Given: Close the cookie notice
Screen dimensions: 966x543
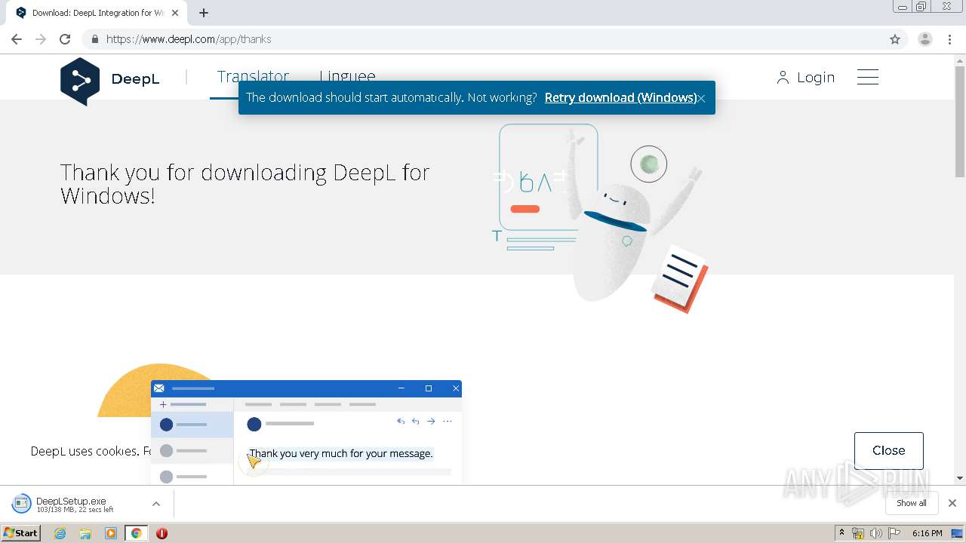Looking at the screenshot, I should coord(889,450).
